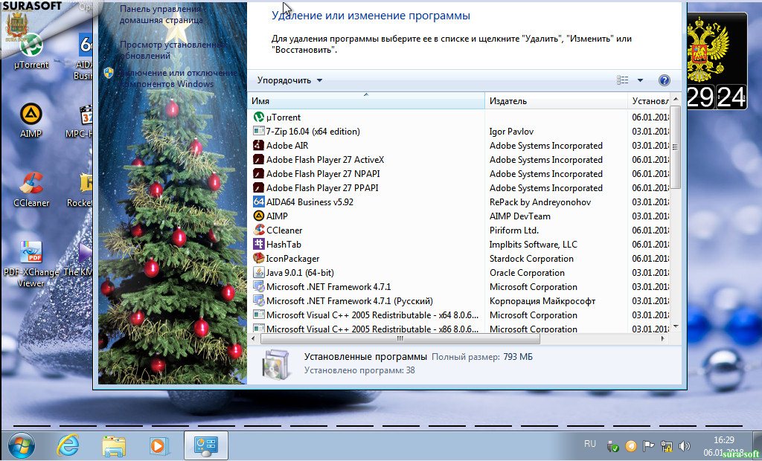The width and height of the screenshot is (762, 461).
Task: Click the vertical scrollbar thumb
Action: coord(676,146)
